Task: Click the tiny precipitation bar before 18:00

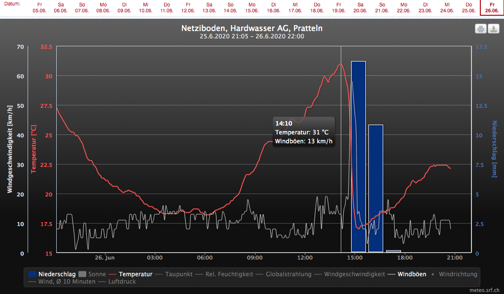Action: pos(394,251)
